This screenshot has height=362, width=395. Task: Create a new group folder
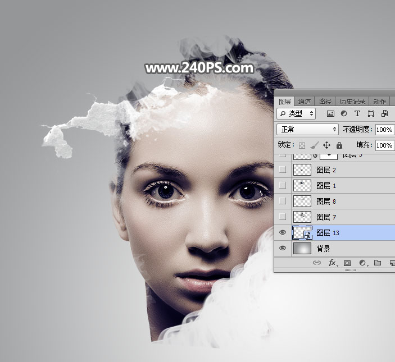(377, 263)
